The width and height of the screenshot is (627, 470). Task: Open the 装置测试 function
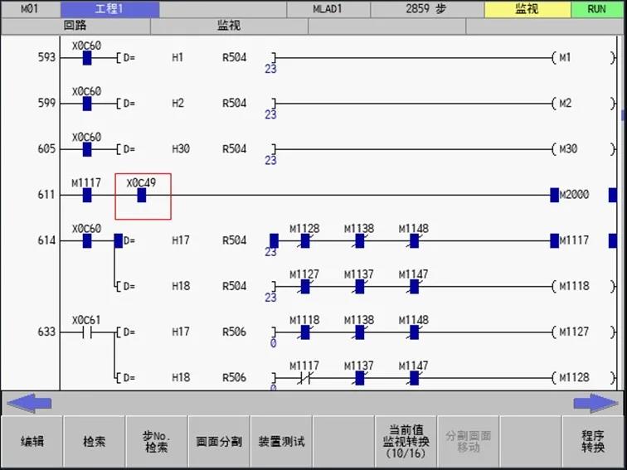click(x=281, y=441)
